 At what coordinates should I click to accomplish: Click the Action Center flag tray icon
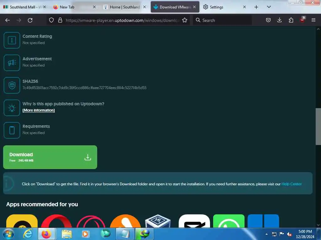click(x=282, y=234)
